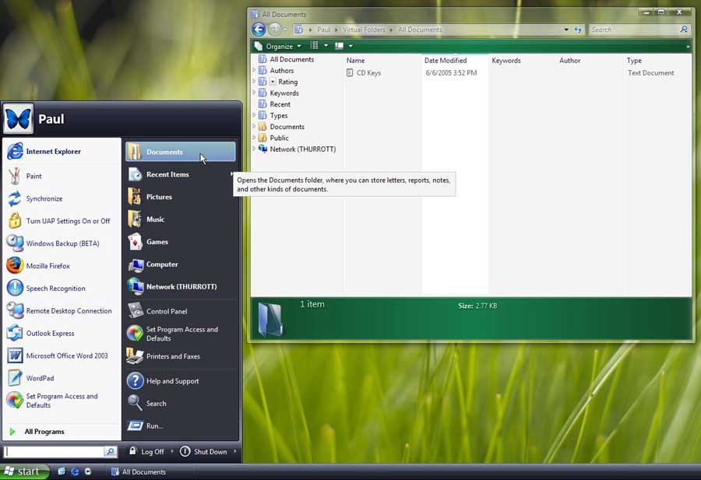Select Recent Items in Start menu
The width and height of the screenshot is (701, 480).
[167, 175]
